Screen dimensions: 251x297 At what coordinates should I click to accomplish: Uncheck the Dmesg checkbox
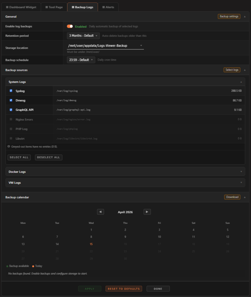tap(11, 100)
